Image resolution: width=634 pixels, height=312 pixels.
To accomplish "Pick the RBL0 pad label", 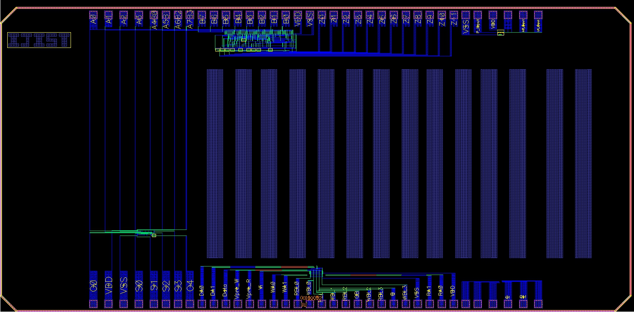I will point(297,289).
